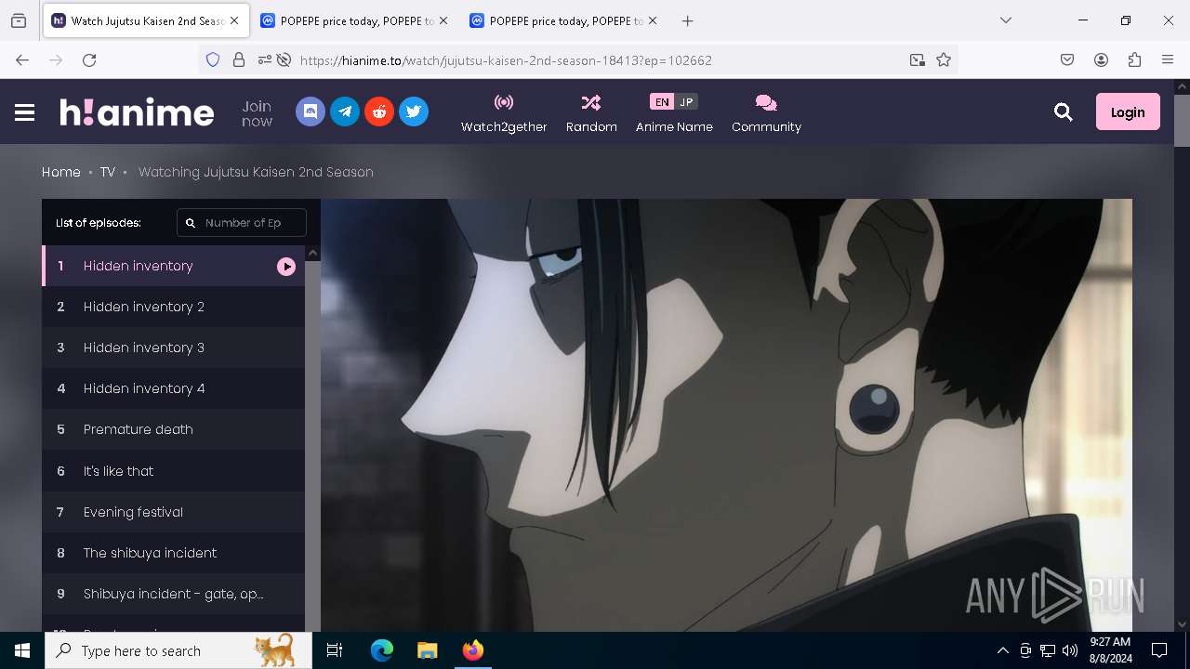Close the Watch Jujutsu Kaisen tab
Image resolution: width=1190 pixels, height=669 pixels.
(234, 20)
